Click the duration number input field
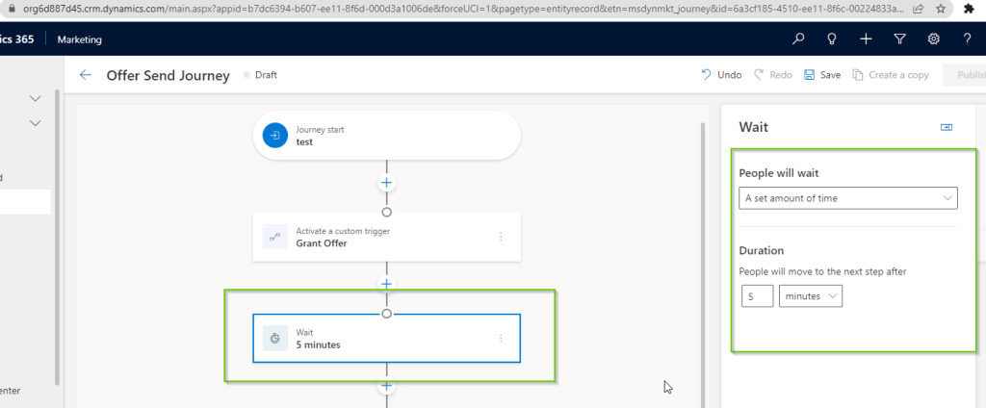Viewport: 986px width, 408px height. pyautogui.click(x=757, y=296)
